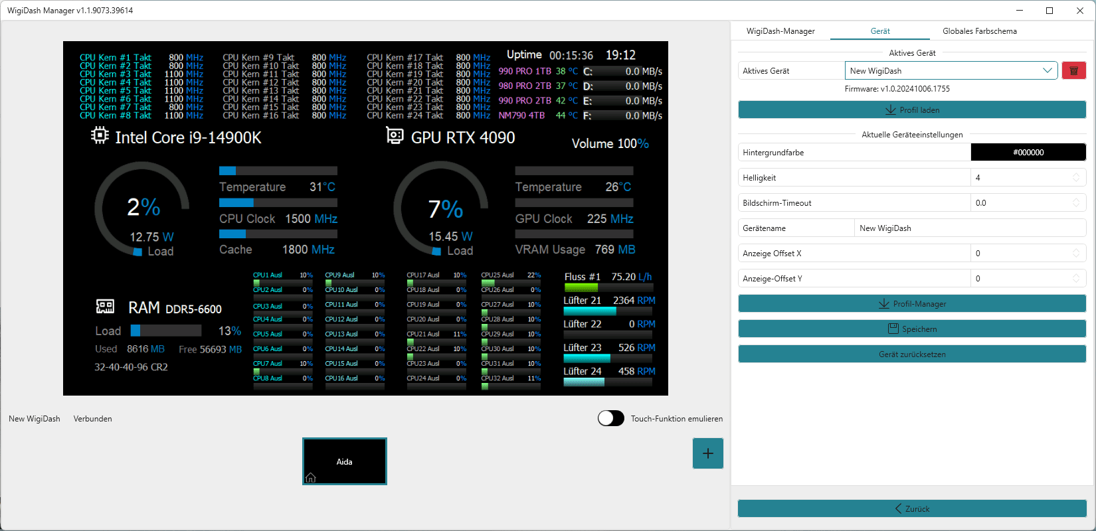Click the GPU icon beside GPU RTX 4090
This screenshot has height=531, width=1096.
395,136
